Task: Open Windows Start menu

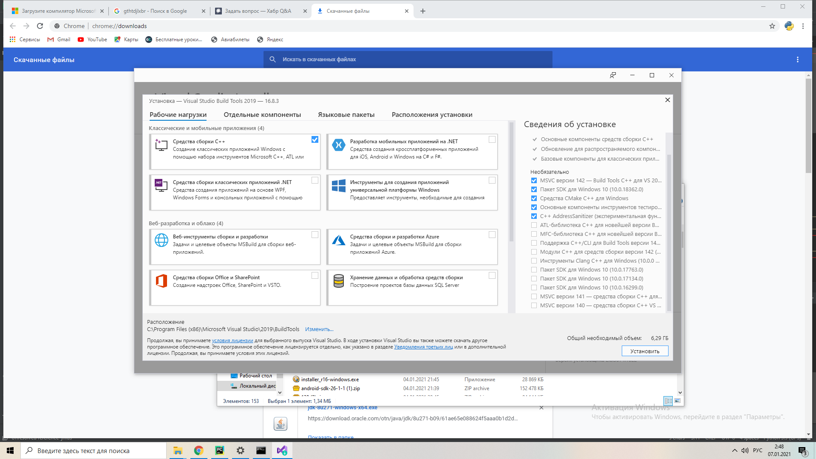Action: coord(10,450)
